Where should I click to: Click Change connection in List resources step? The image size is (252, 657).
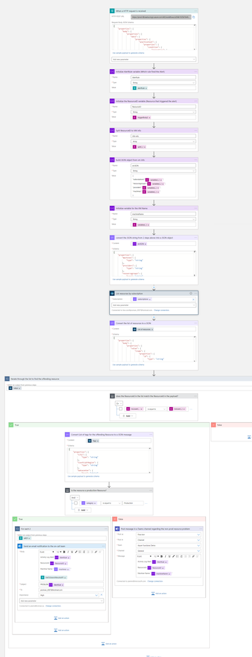[161, 310]
